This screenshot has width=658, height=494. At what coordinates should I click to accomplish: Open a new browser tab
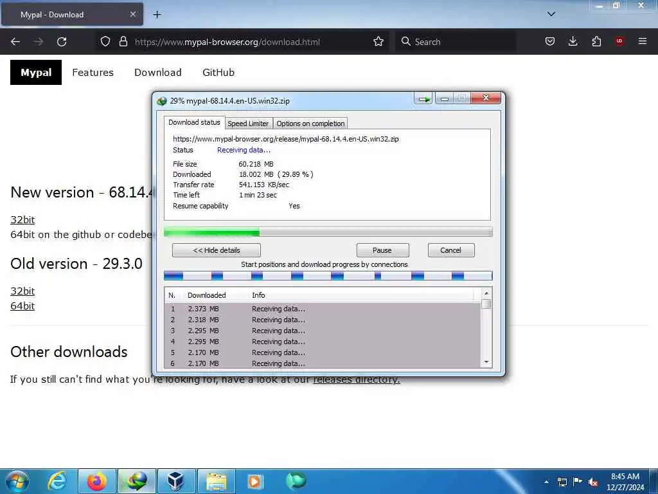tap(157, 15)
